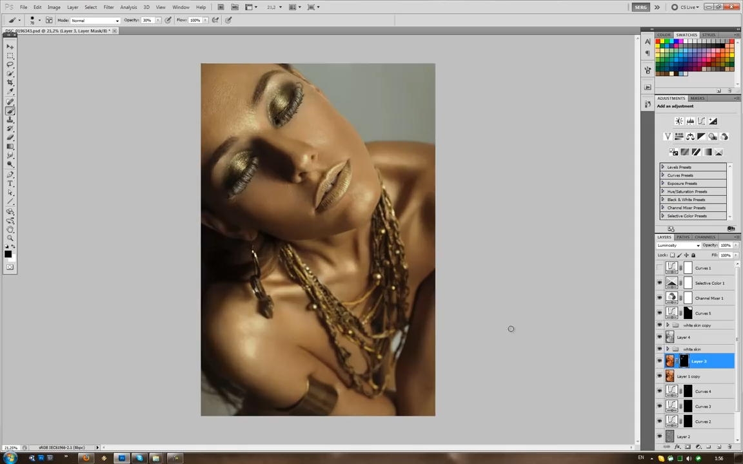Hide Layer 3 visibility eye
This screenshot has width=743, height=464.
point(660,361)
